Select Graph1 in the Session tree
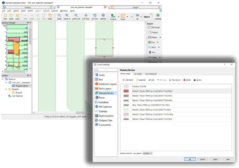Screen dimensions: 239x168 pos(17,93)
